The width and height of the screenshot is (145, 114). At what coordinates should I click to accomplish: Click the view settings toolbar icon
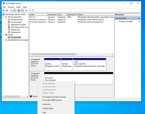(x=33, y=11)
